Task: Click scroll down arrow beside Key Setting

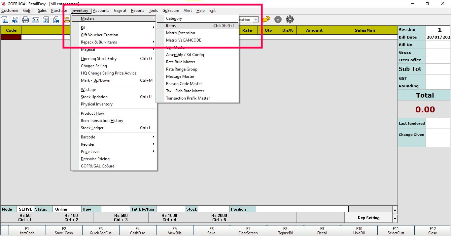Action: [x=395, y=219]
